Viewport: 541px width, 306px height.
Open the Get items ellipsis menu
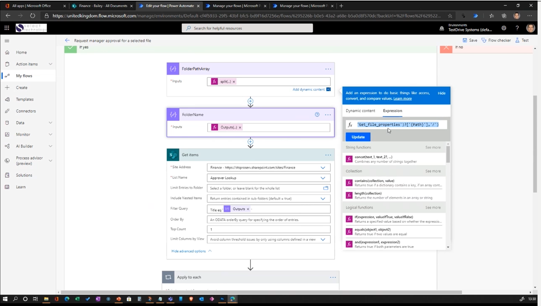coord(328,155)
